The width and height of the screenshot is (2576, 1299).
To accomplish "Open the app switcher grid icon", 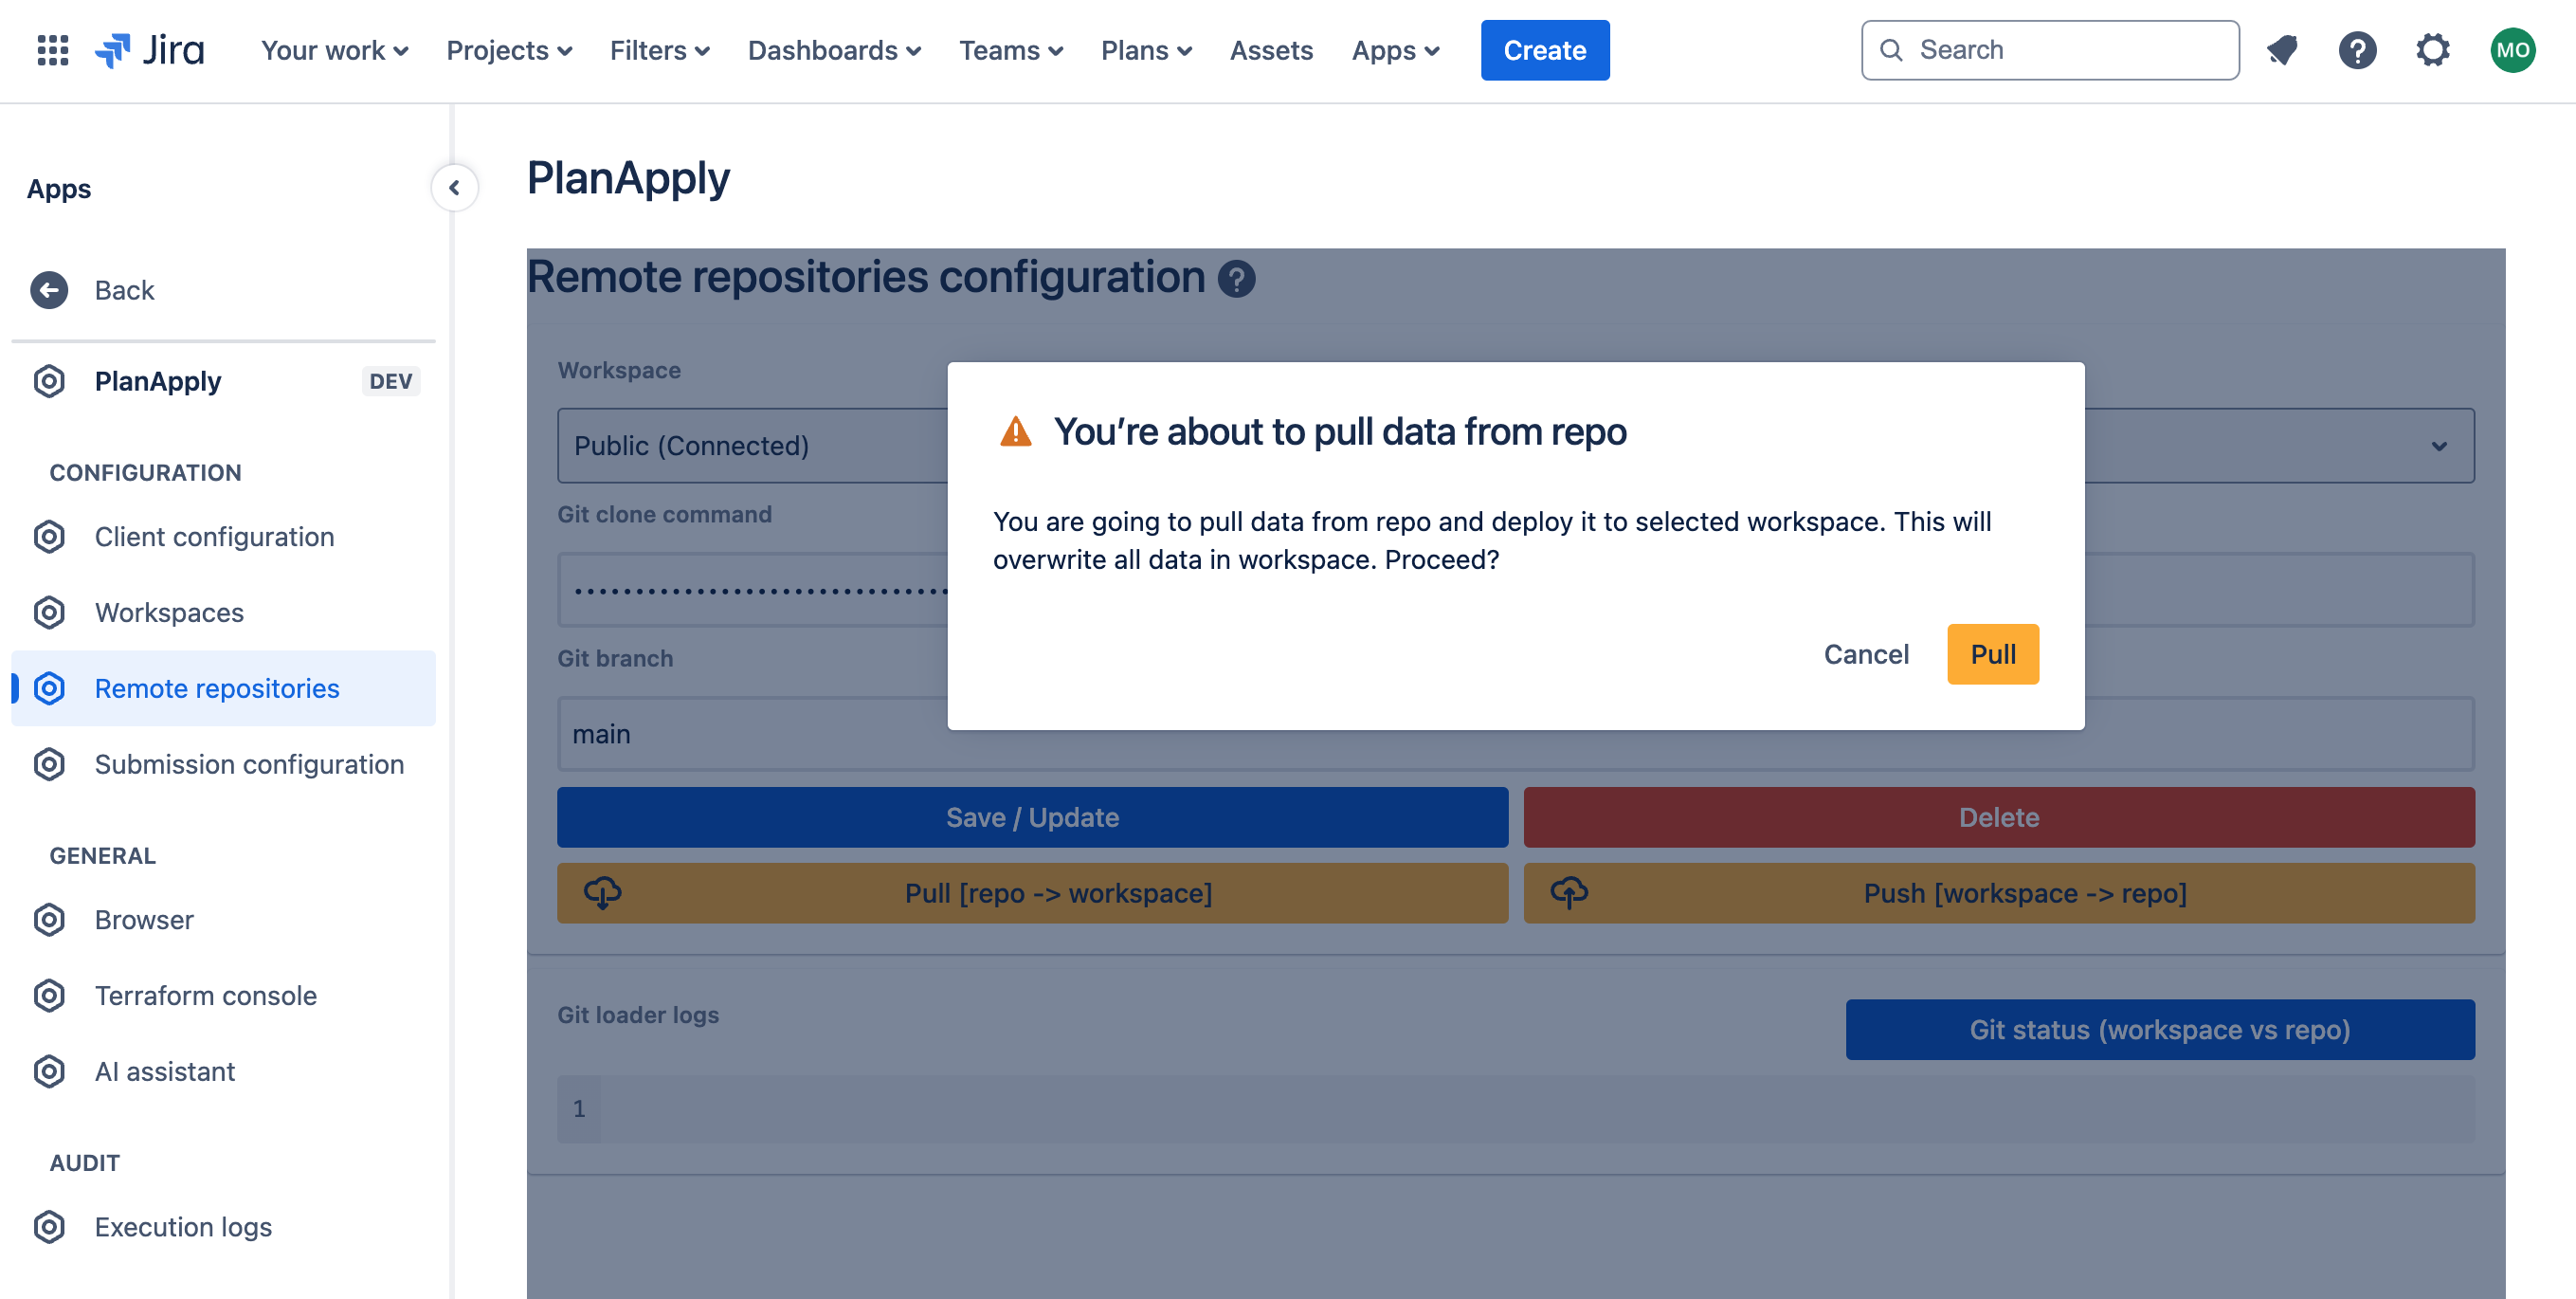I will pos(52,50).
